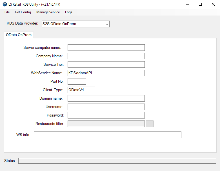
Task: Open the Get Config menu
Action: point(23,12)
